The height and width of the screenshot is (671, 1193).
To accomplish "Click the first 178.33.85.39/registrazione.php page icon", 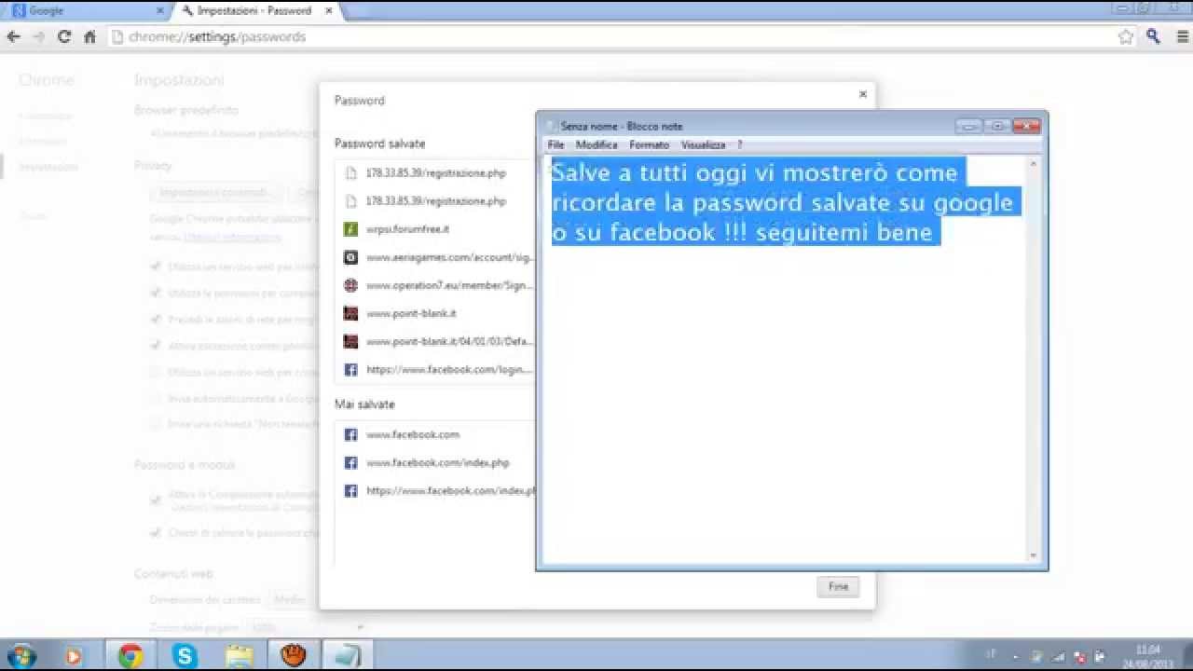I will pos(350,173).
